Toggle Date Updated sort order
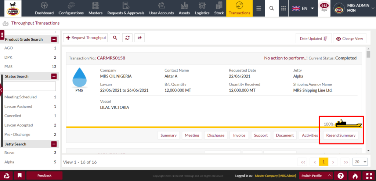This screenshot has width=376, height=181. coord(314,39)
